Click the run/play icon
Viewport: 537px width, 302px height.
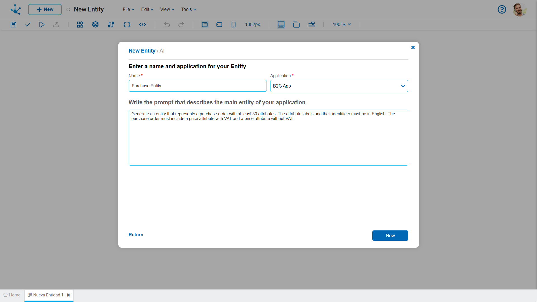click(x=42, y=24)
